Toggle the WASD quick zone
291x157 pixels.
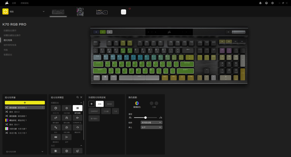(110, 104)
